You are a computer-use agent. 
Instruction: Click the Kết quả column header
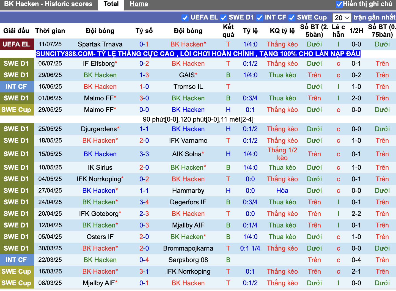pos(228,31)
